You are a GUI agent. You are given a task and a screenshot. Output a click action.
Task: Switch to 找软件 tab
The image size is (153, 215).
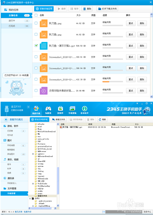pyautogui.click(x=60, y=110)
